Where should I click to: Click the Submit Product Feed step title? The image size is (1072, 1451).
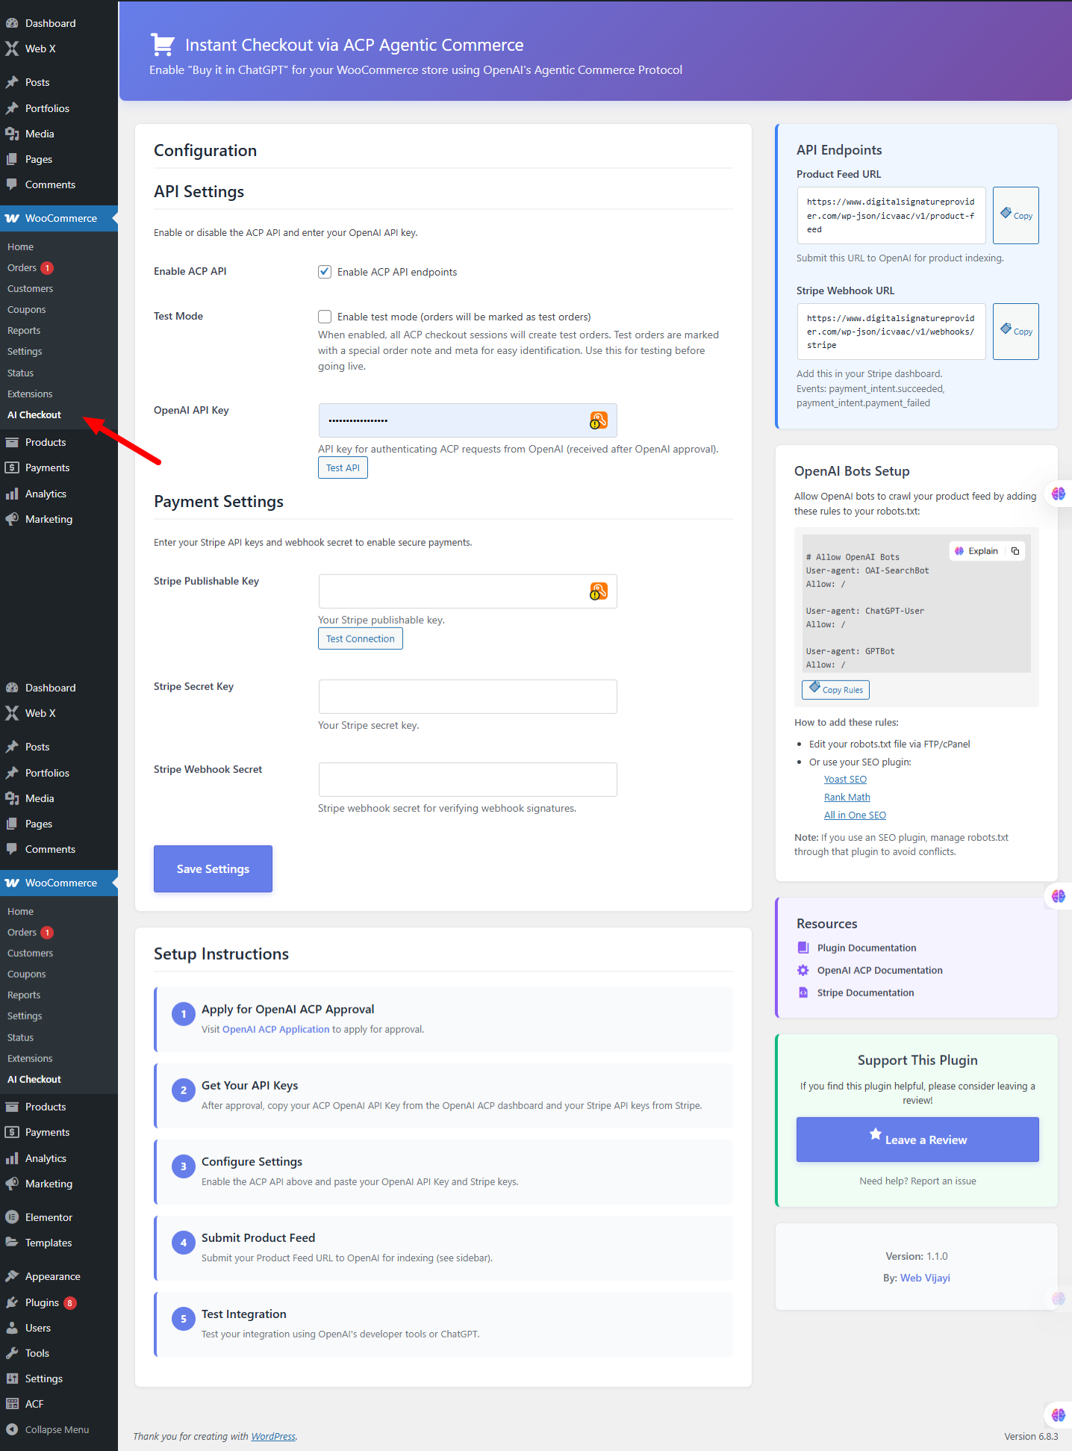click(x=258, y=1237)
